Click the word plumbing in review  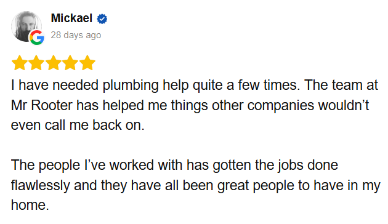[x=131, y=86]
